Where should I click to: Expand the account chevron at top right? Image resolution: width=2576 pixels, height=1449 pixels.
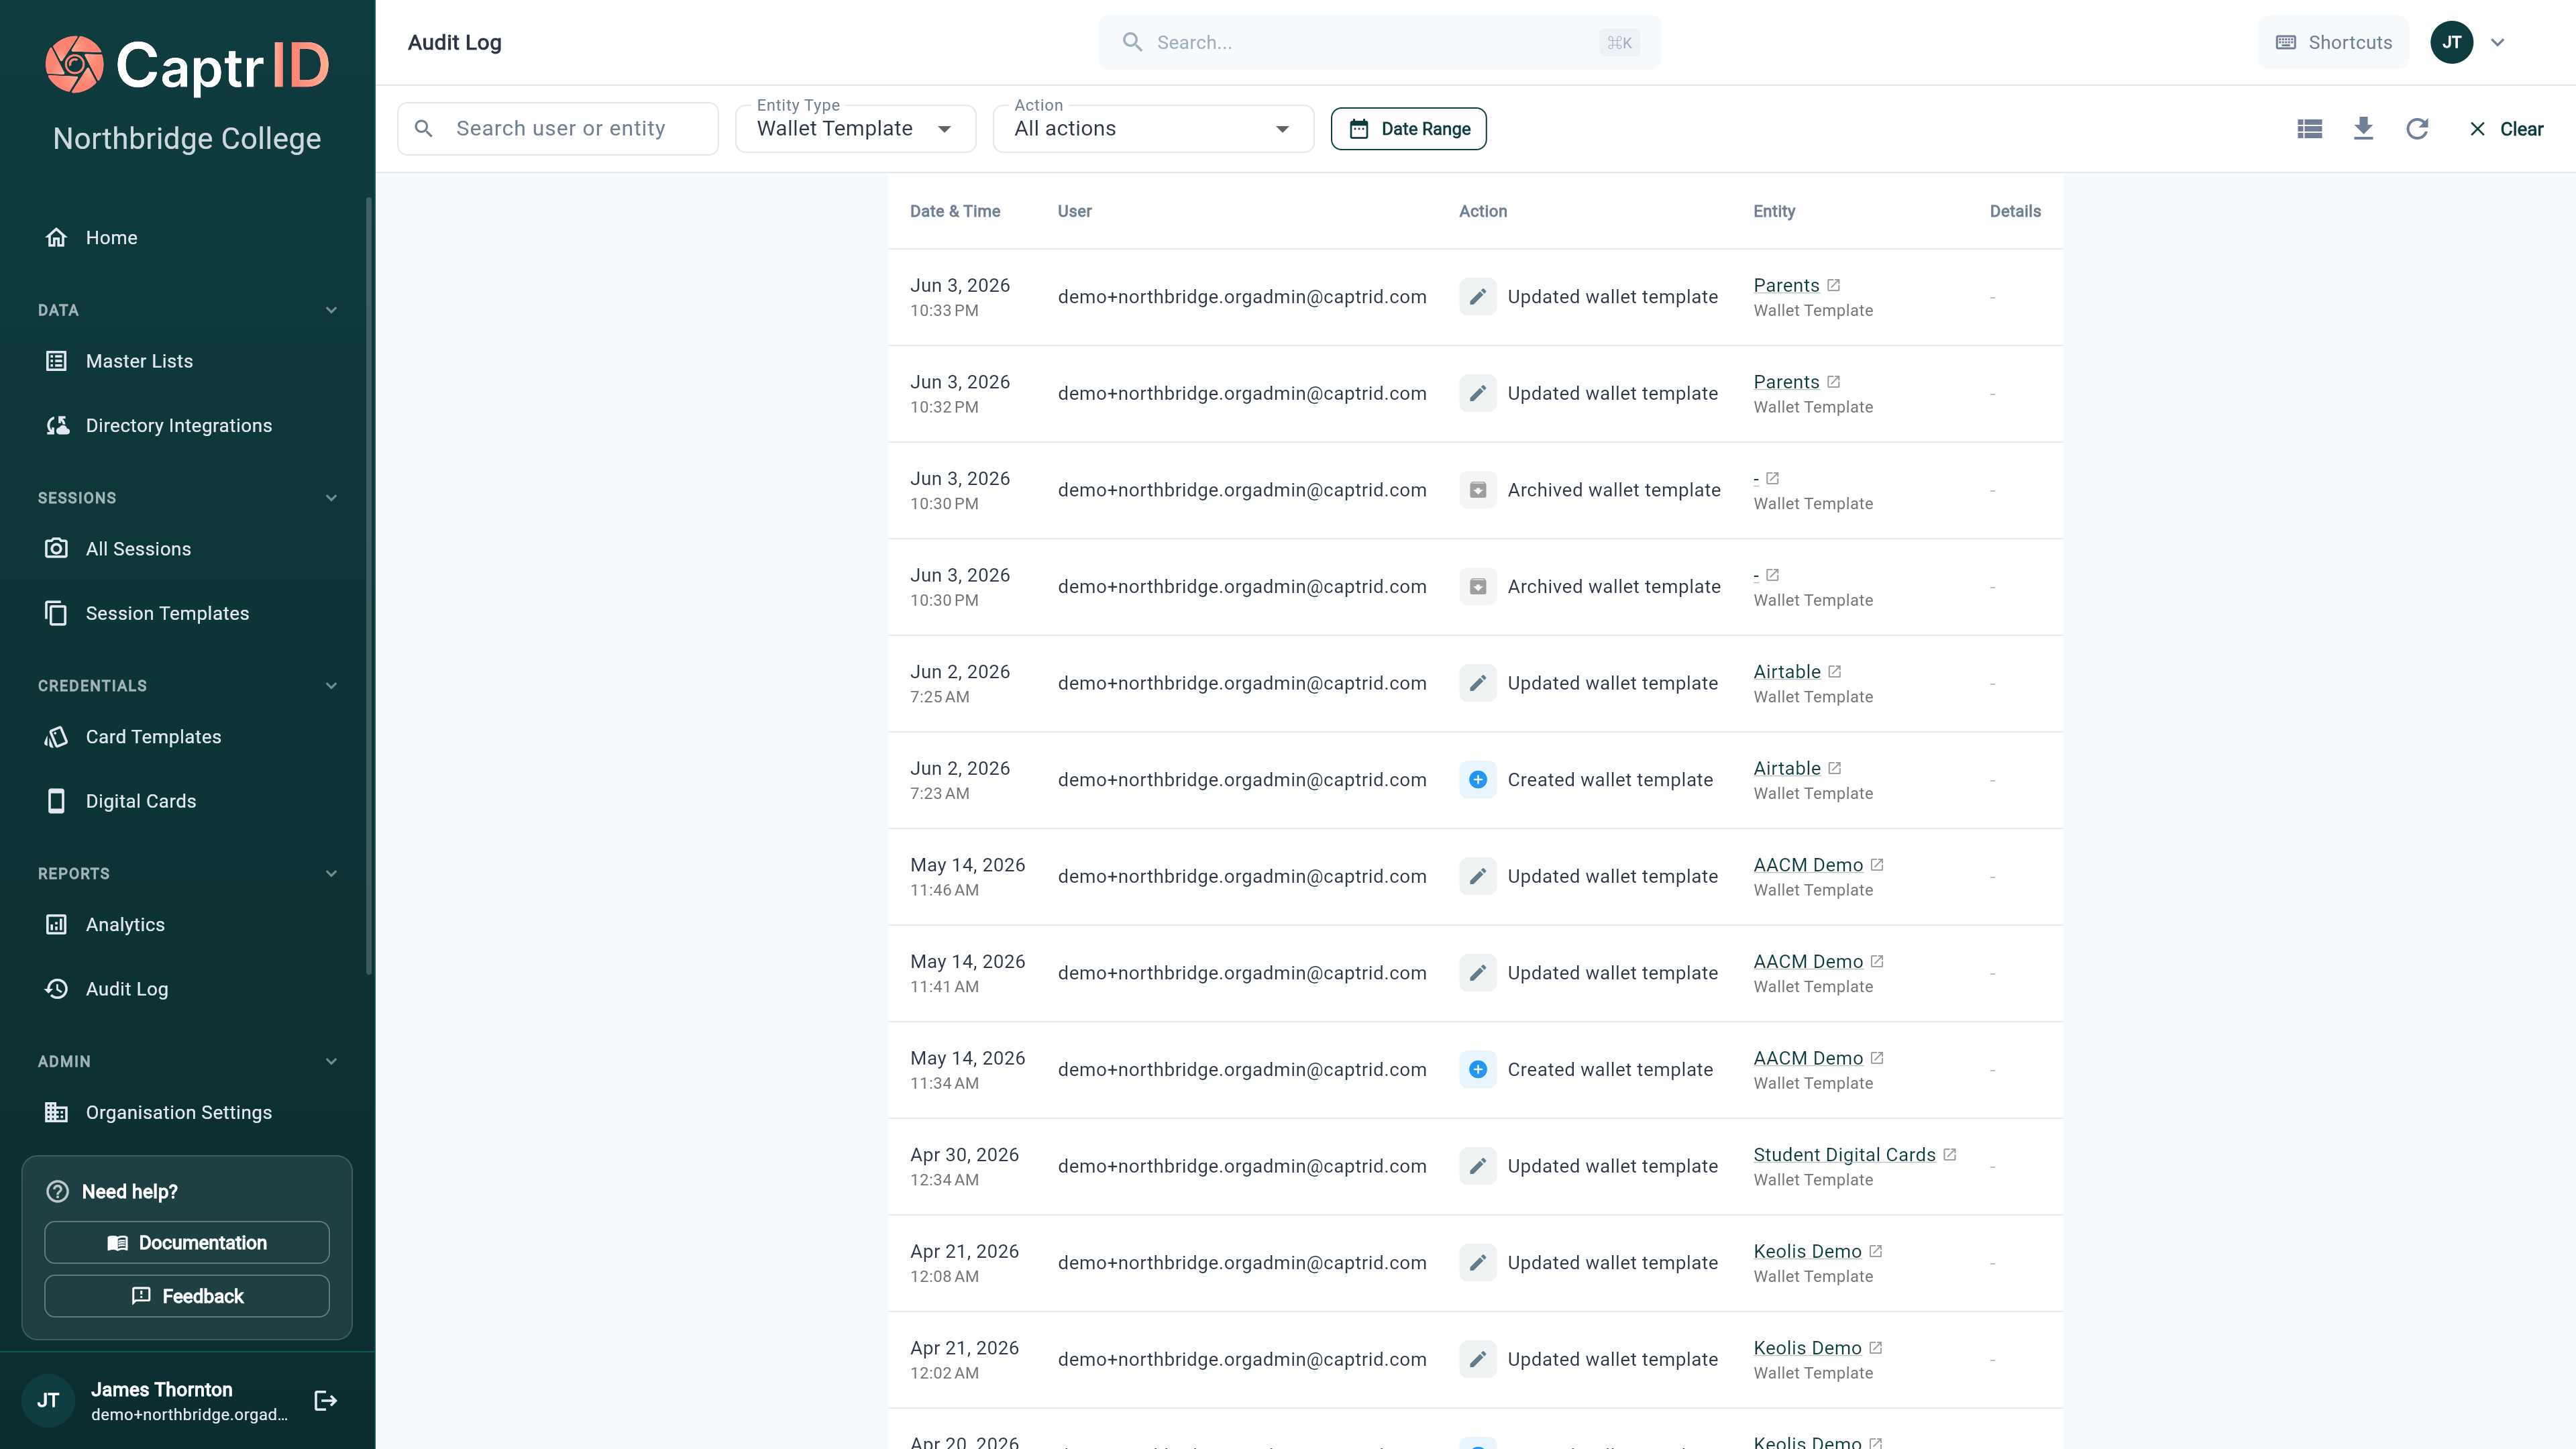(2498, 42)
